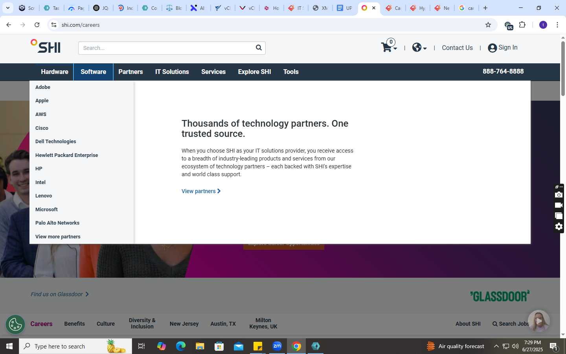Show hidden system tray icons
This screenshot has height=354, width=566.
496,346
